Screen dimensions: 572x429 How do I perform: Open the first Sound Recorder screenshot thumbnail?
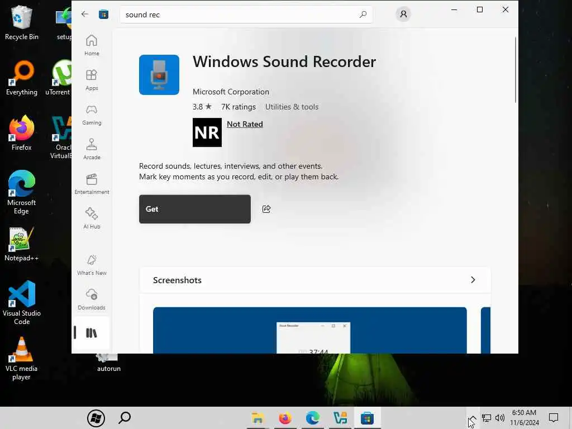click(x=309, y=330)
